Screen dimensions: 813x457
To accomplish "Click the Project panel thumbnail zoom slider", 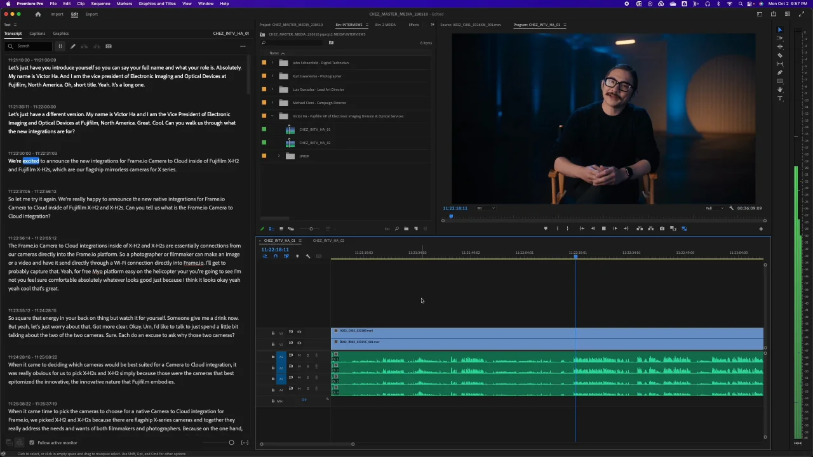I will point(311,228).
